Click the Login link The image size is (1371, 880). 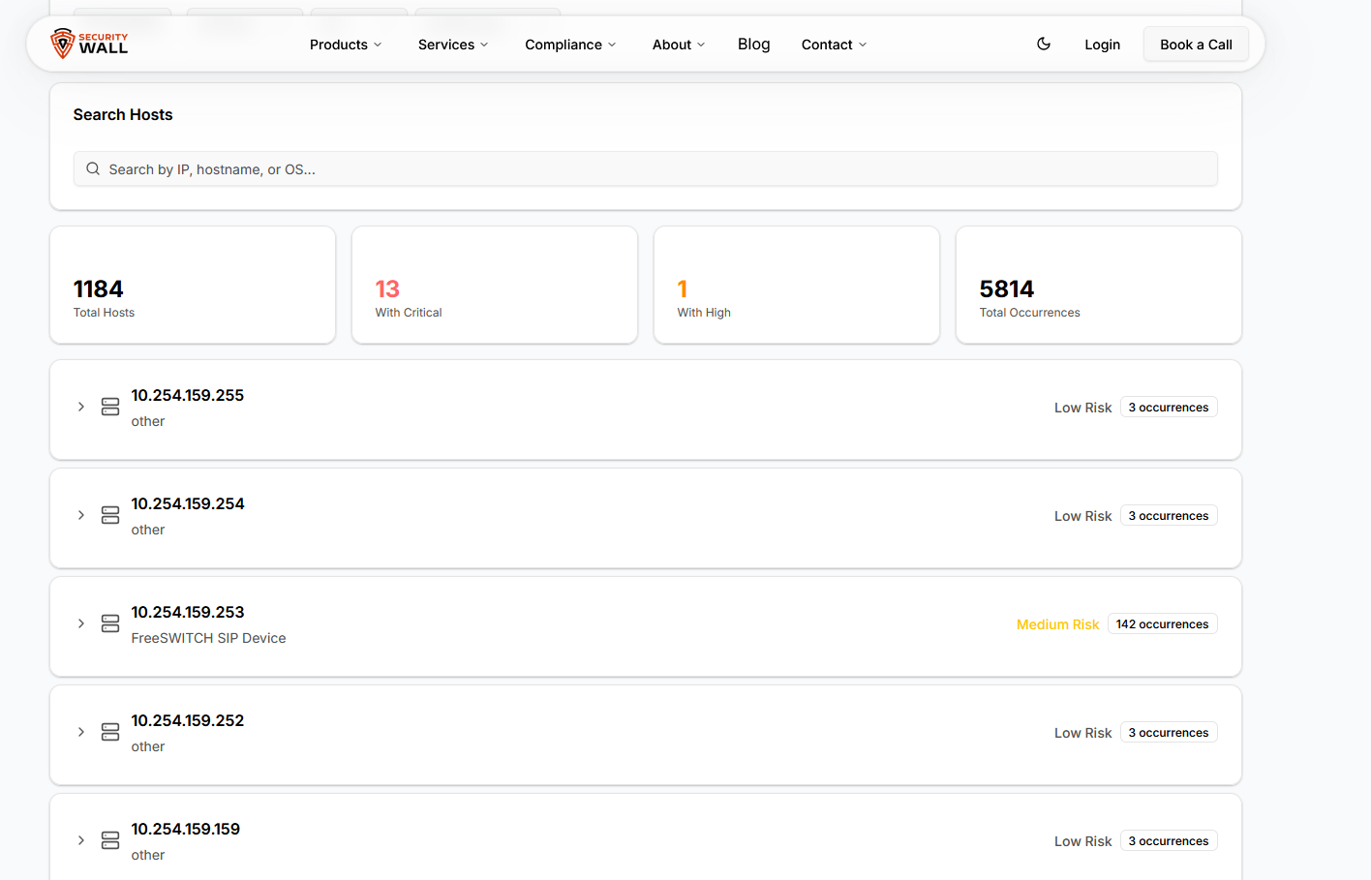[1102, 45]
